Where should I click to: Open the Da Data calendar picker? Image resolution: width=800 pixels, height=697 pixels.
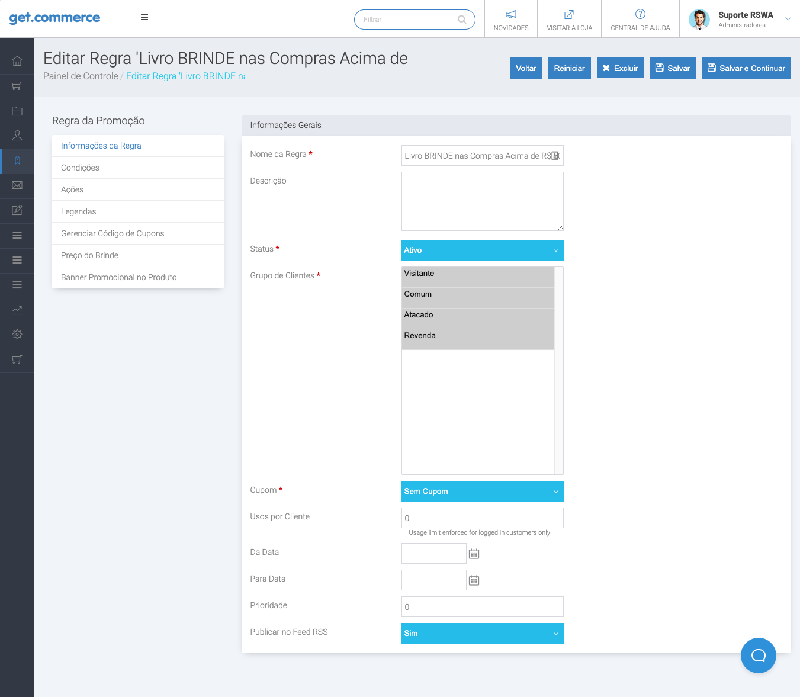click(x=474, y=554)
